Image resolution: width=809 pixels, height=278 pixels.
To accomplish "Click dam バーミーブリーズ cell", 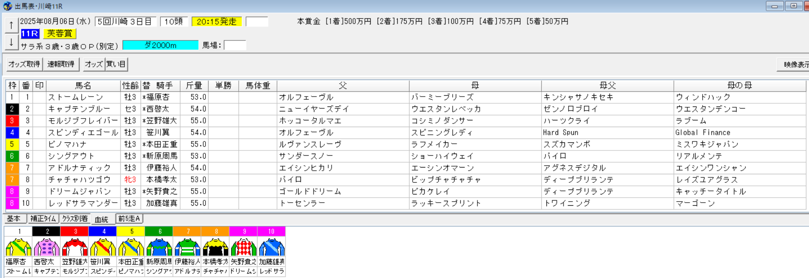I will coord(475,97).
